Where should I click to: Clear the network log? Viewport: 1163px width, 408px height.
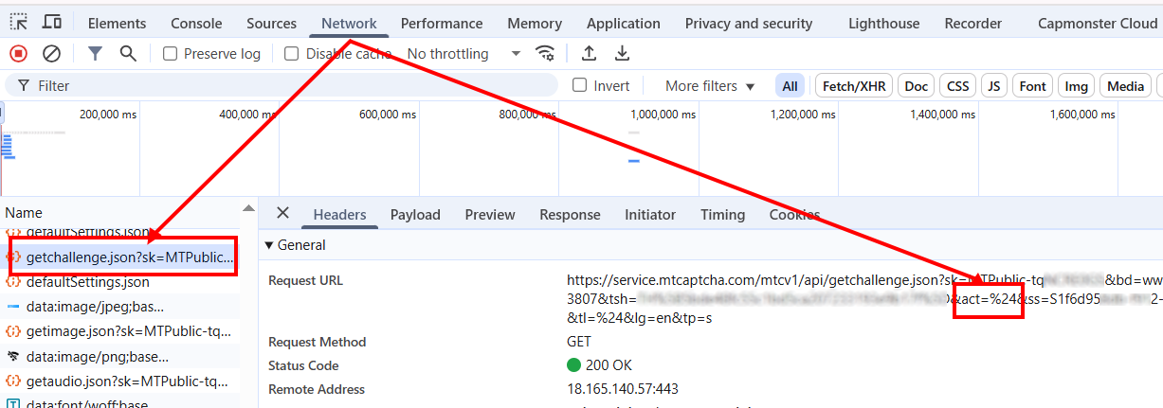[x=52, y=54]
